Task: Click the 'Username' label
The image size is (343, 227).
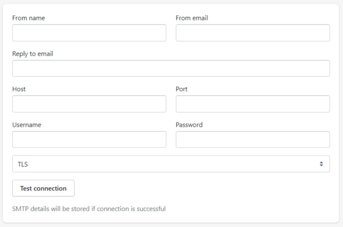Action: tap(27, 125)
